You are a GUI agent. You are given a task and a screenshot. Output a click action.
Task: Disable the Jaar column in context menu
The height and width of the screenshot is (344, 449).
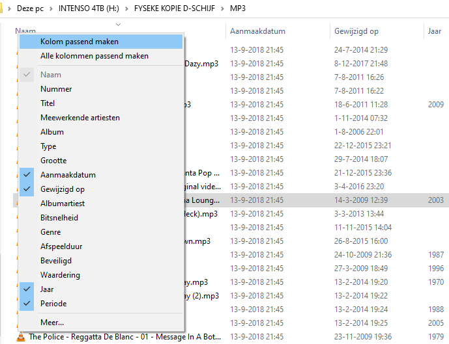[47, 289]
